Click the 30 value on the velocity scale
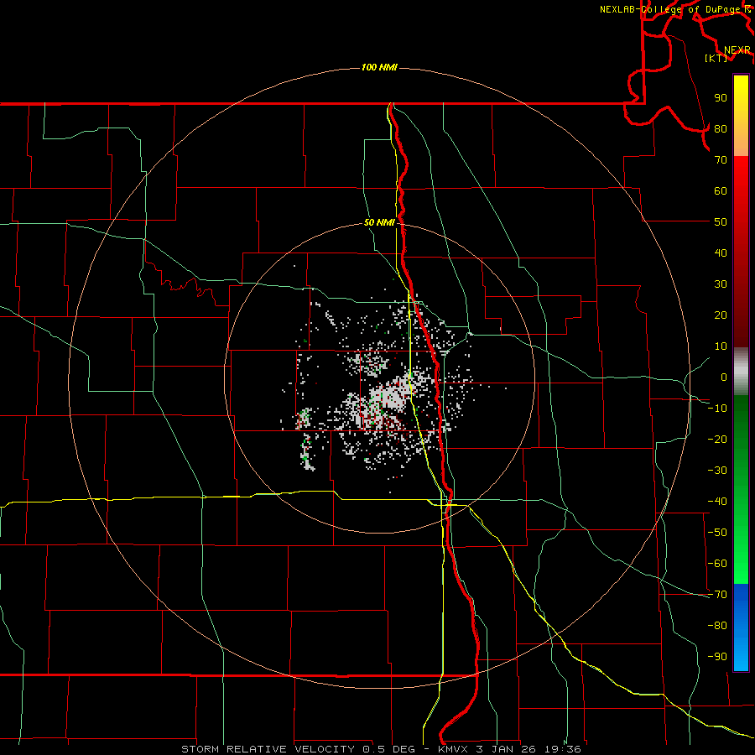 [721, 284]
